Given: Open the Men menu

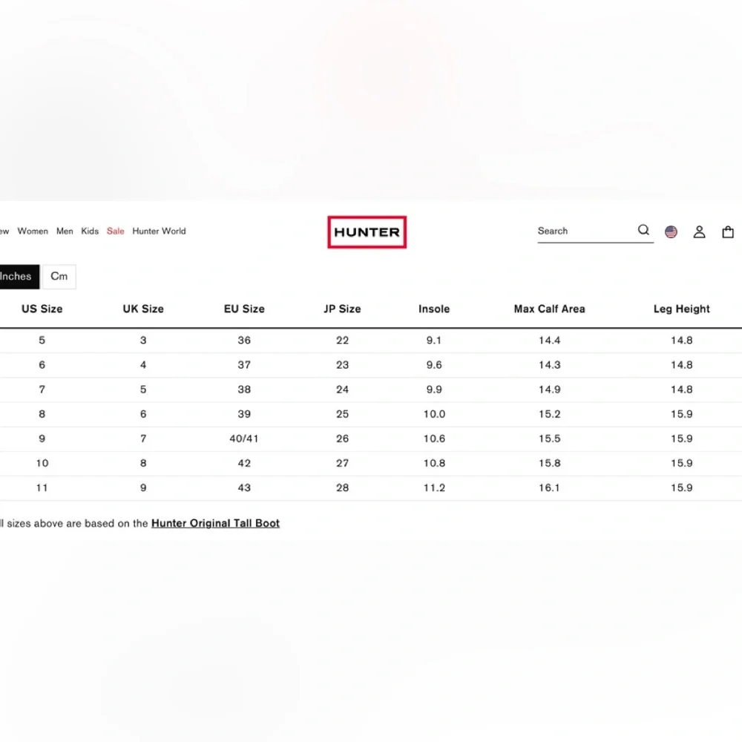Looking at the screenshot, I should (x=65, y=231).
